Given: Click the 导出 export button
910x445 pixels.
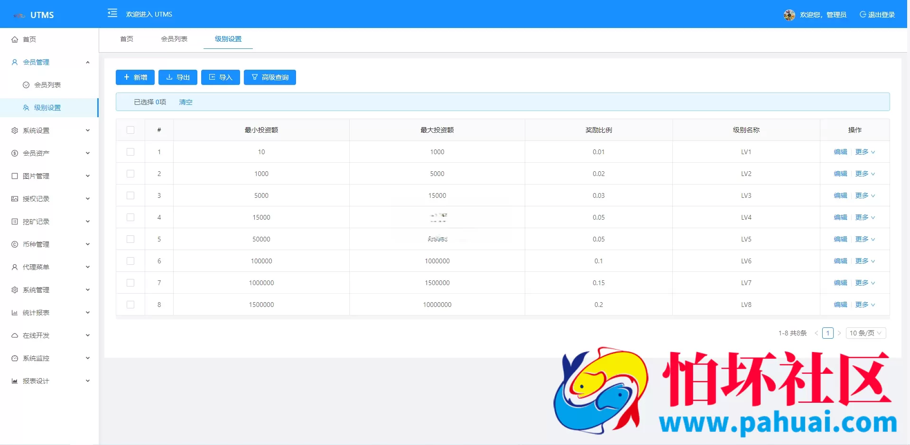Looking at the screenshot, I should (x=178, y=77).
